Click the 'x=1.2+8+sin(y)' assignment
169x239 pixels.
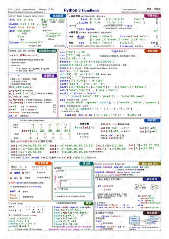coord(21,87)
